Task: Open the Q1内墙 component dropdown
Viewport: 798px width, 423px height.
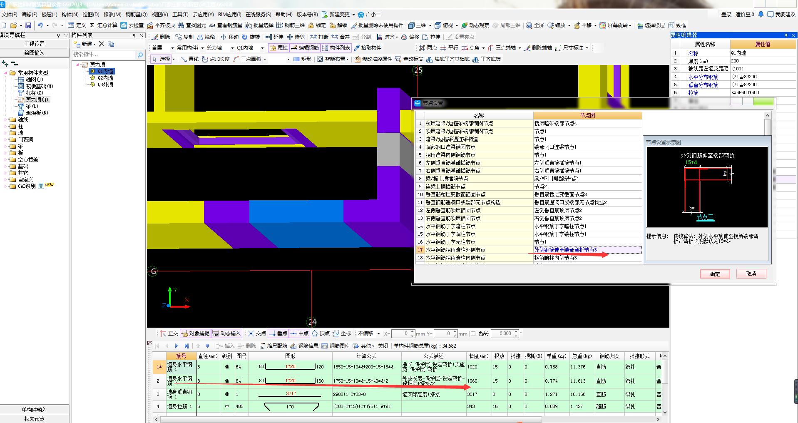Action: (x=262, y=48)
